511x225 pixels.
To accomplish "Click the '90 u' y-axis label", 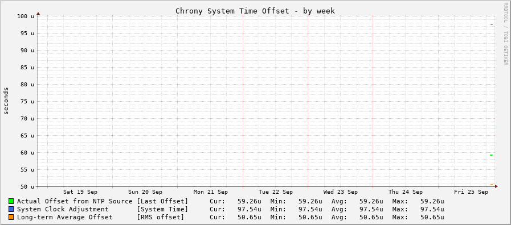I will pyautogui.click(x=28, y=51).
